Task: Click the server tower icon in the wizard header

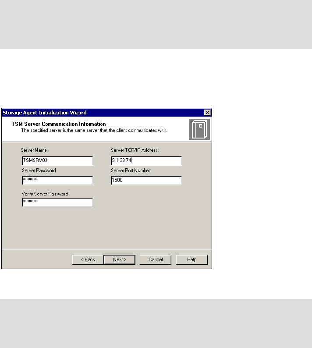Action: pos(199,129)
